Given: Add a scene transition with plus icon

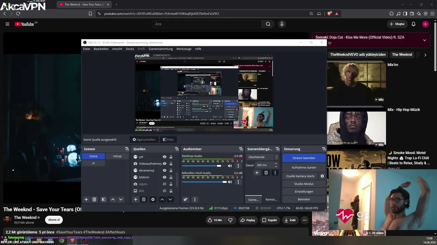Looking at the screenshot, I should (257, 173).
